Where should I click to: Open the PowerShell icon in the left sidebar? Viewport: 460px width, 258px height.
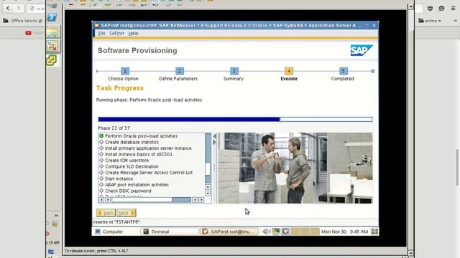coord(52,17)
